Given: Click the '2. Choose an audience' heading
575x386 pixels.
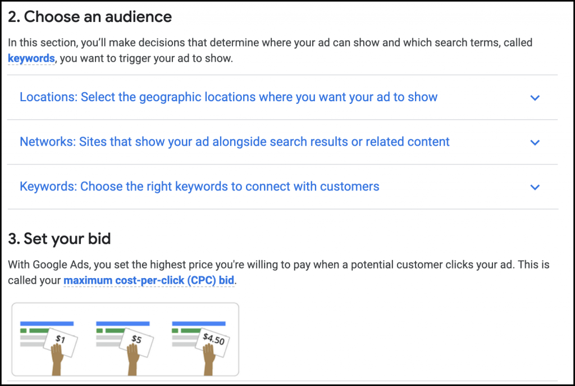Looking at the screenshot, I should click(90, 17).
